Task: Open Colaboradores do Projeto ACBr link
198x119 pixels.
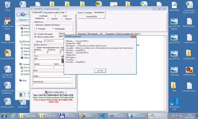Action: click(x=53, y=95)
